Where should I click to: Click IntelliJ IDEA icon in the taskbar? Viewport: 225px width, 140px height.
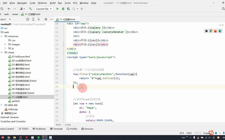(44, 137)
